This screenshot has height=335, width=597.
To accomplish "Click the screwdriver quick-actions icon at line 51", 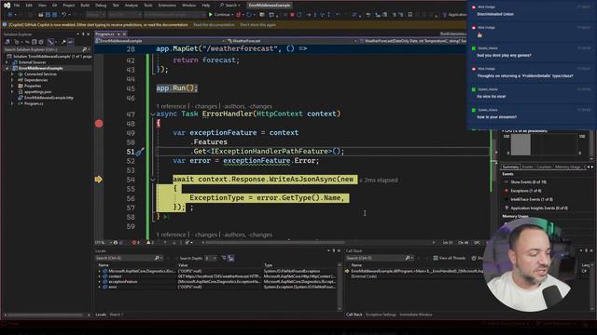I will pyautogui.click(x=140, y=152).
